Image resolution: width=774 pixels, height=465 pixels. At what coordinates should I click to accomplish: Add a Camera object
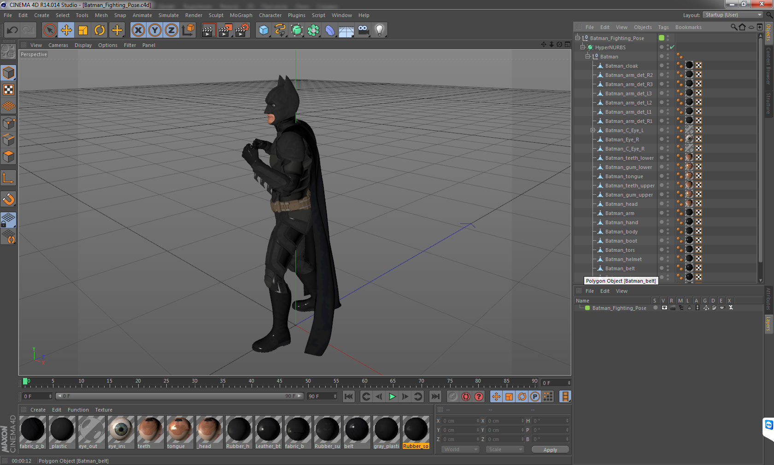(363, 30)
